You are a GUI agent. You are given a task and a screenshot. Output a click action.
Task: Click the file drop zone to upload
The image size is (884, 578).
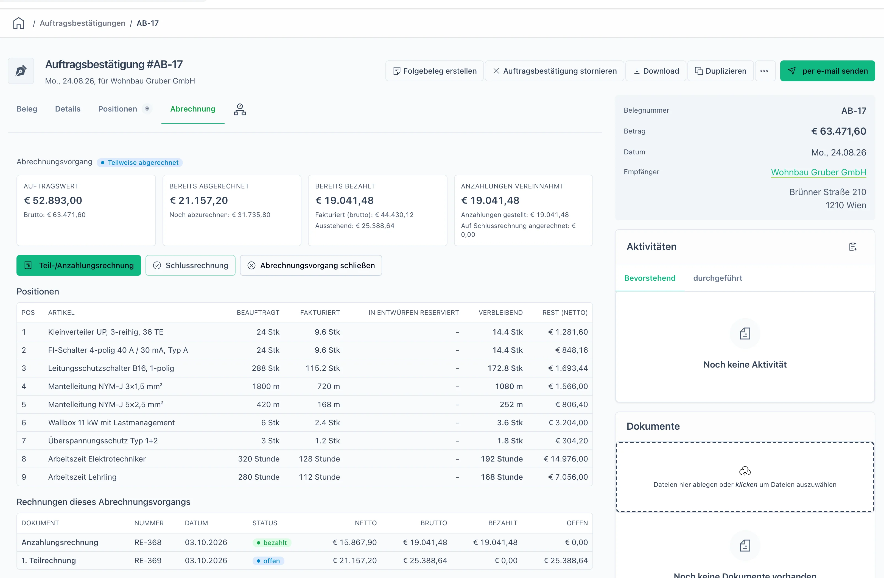click(x=745, y=477)
